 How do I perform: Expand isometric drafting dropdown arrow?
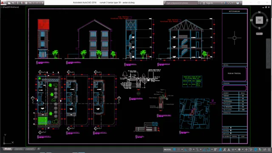[x=201, y=150]
